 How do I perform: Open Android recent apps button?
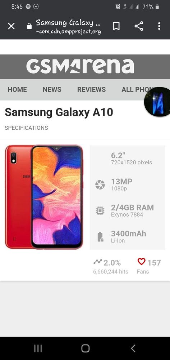coord(38,348)
